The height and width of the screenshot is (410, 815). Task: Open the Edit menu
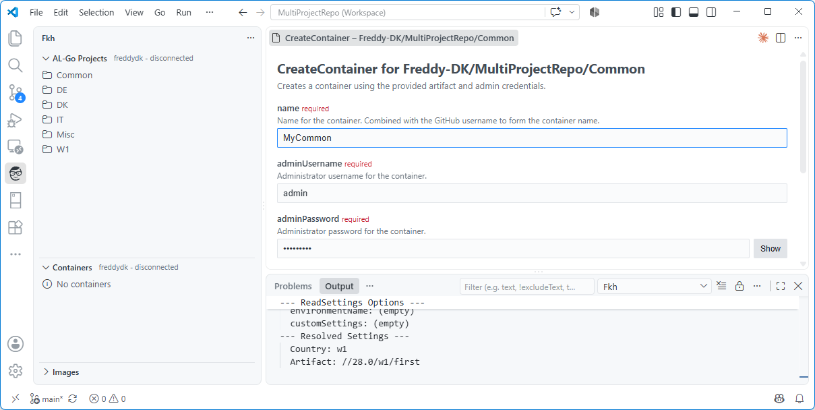(61, 12)
